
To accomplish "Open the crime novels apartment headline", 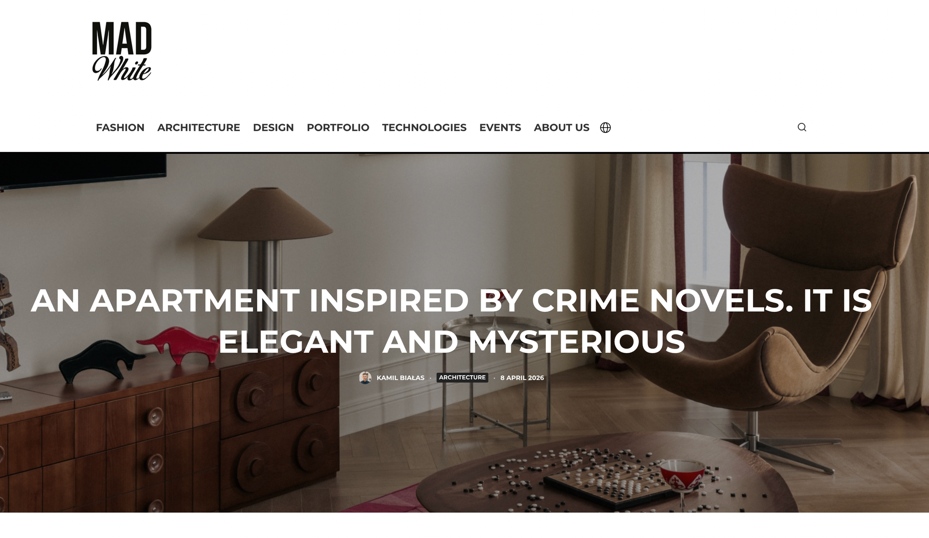I will 451,321.
